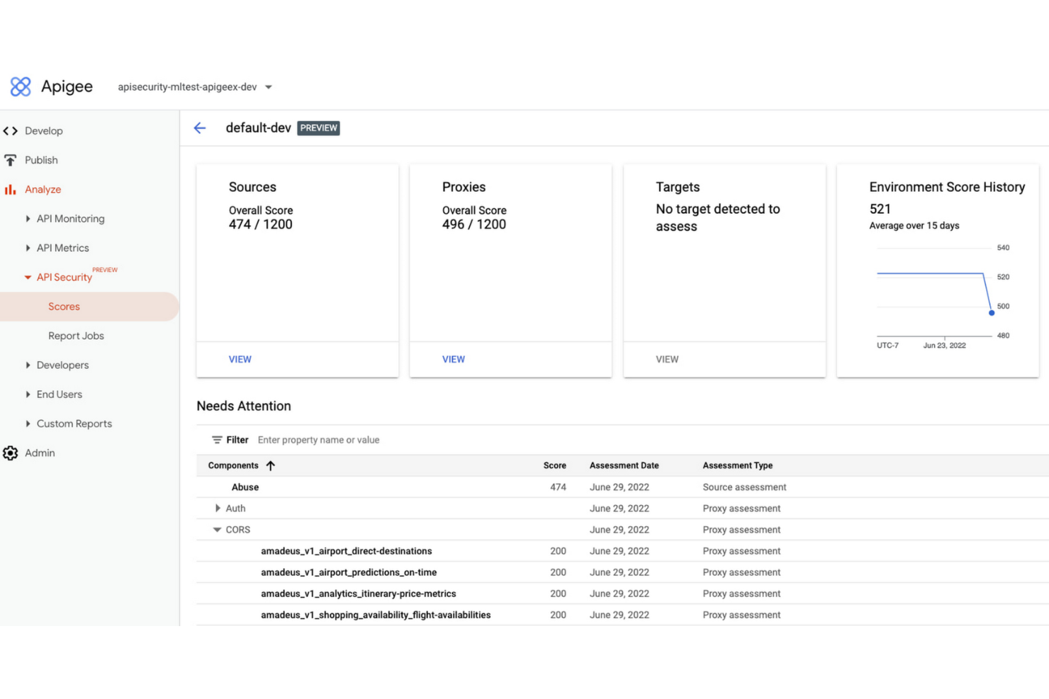
Task: Open the Admin menu item
Action: 40,453
